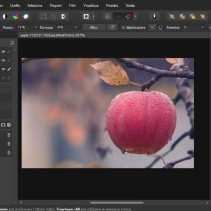Click the horizontal scrollbar thumb

click(x=117, y=202)
